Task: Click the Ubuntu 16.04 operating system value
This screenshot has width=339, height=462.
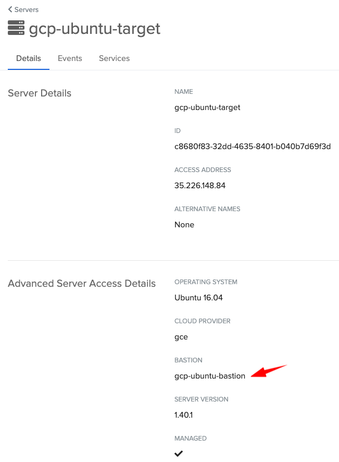Action: click(x=200, y=298)
